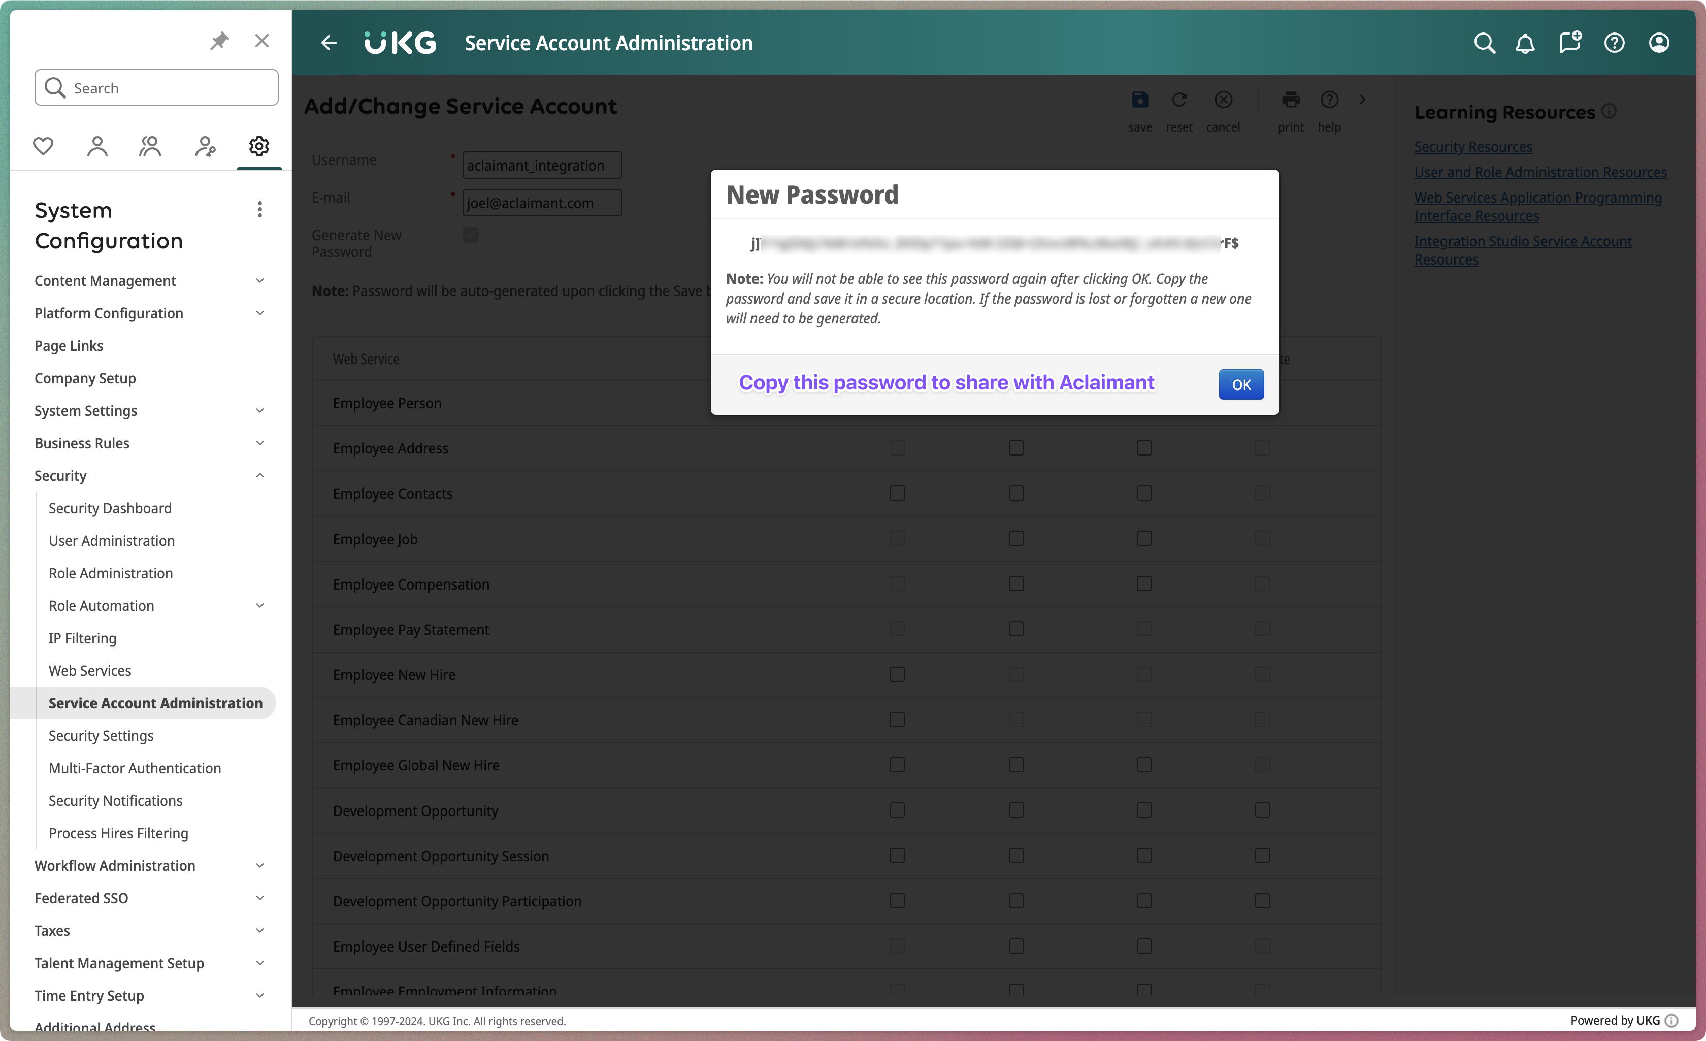Open Integration Studio Service Account Resources link

(1523, 250)
